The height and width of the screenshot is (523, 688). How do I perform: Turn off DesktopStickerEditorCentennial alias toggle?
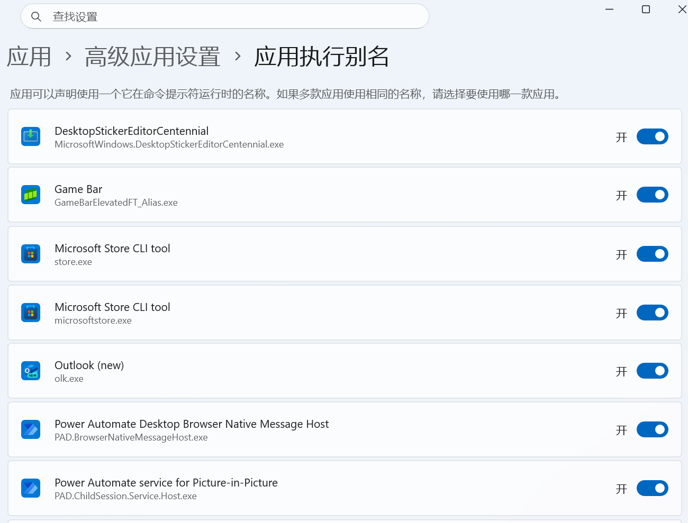click(x=652, y=136)
